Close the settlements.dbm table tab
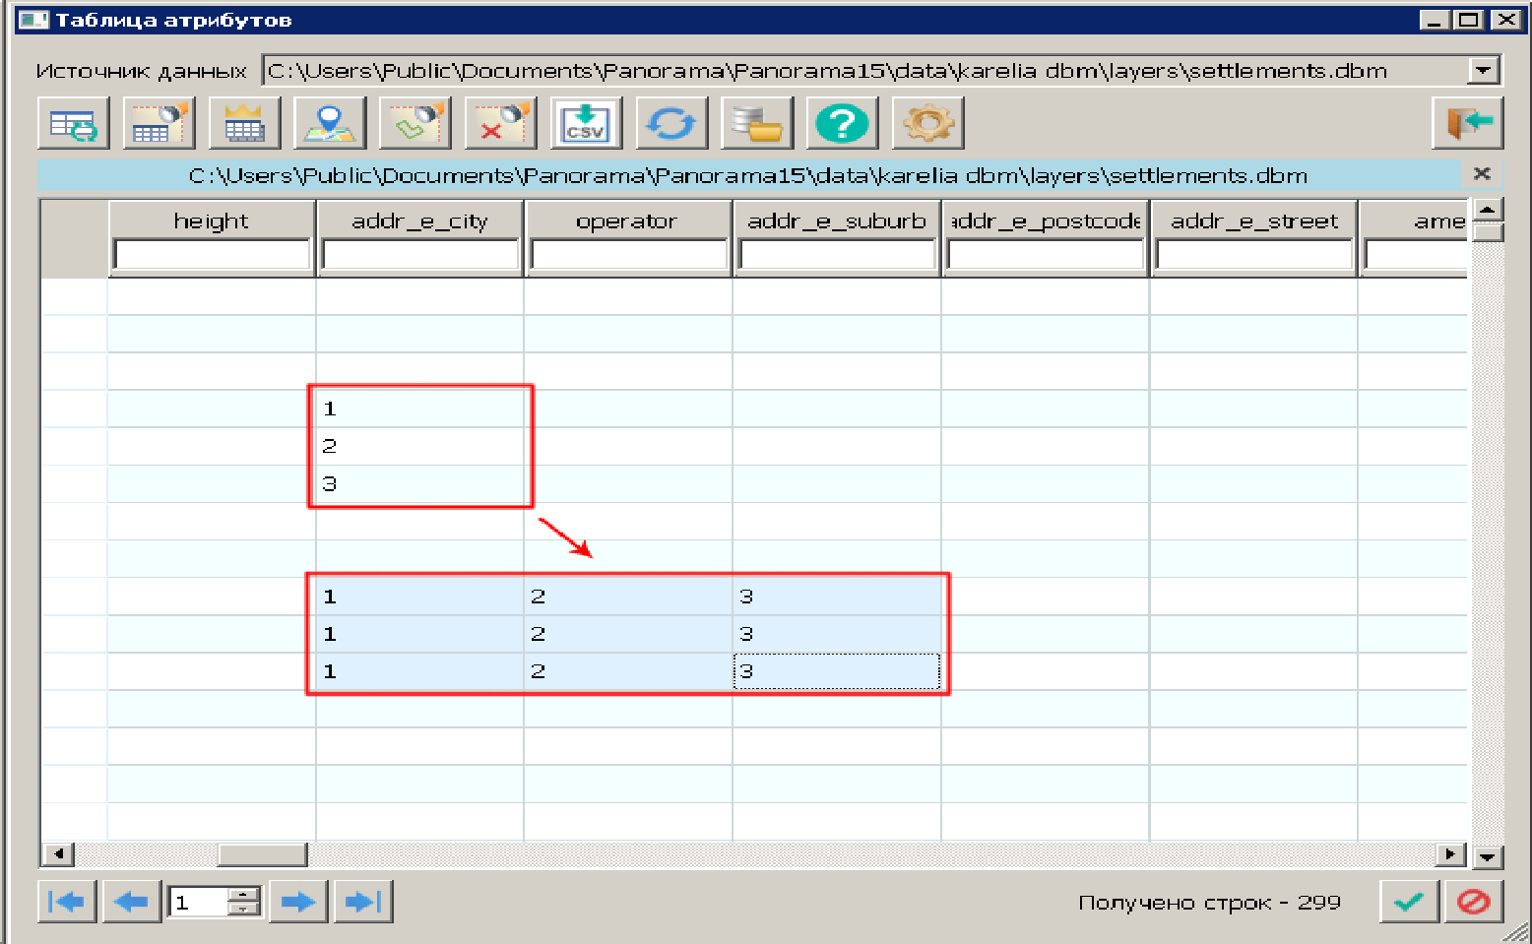 click(1482, 174)
